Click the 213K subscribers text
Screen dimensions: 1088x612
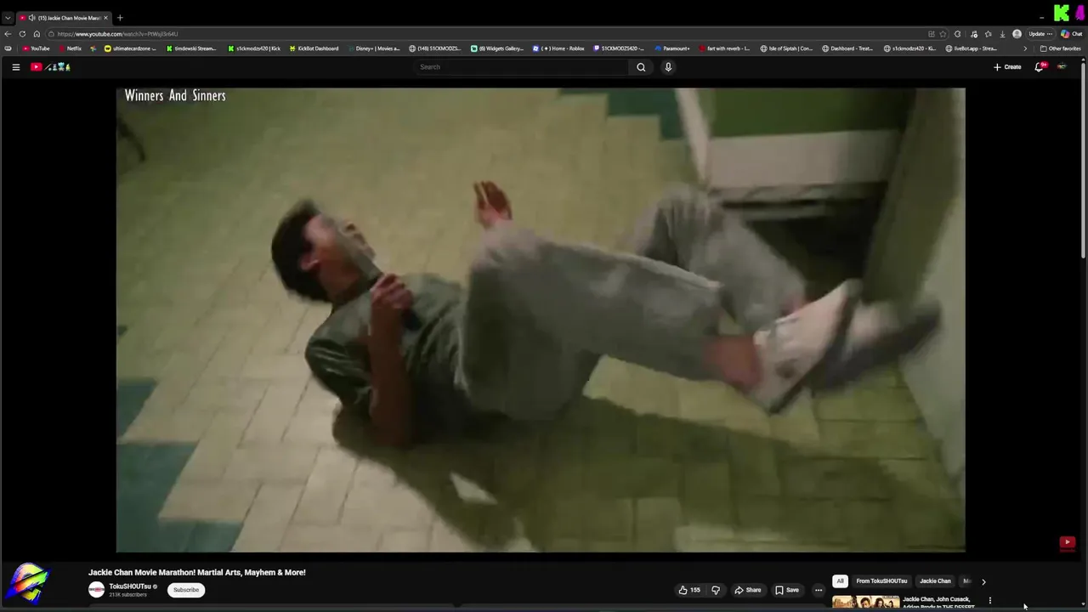click(127, 595)
